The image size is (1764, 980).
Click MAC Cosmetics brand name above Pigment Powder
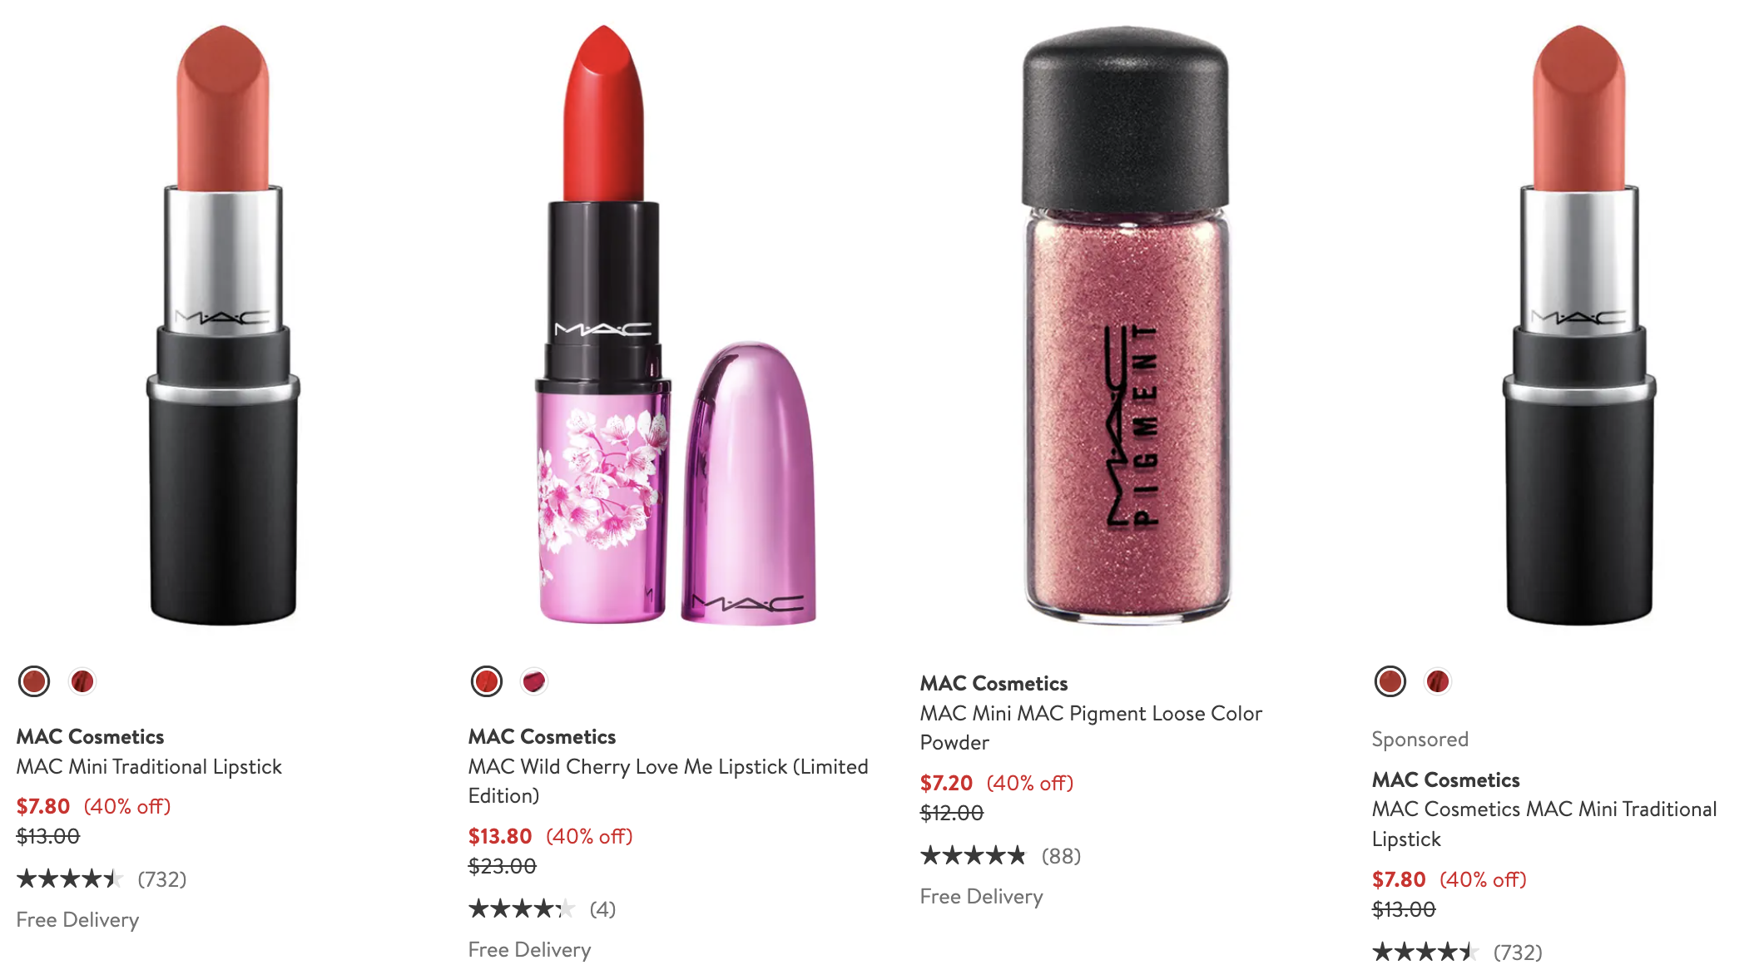pos(993,683)
